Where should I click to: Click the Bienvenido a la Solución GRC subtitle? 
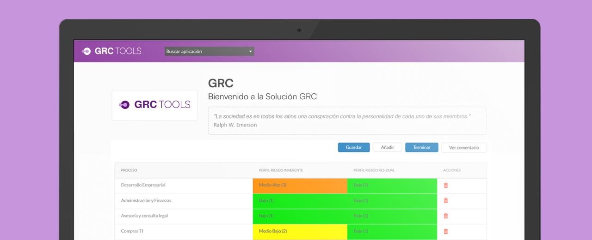click(262, 97)
